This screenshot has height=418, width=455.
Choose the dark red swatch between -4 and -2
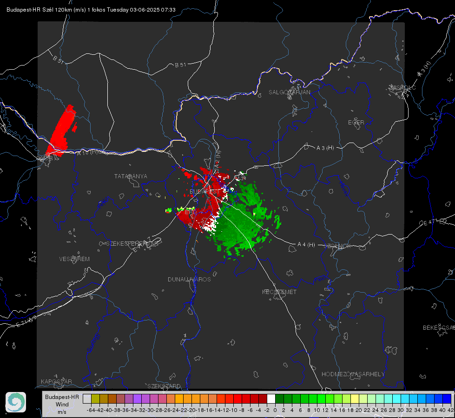(x=263, y=399)
